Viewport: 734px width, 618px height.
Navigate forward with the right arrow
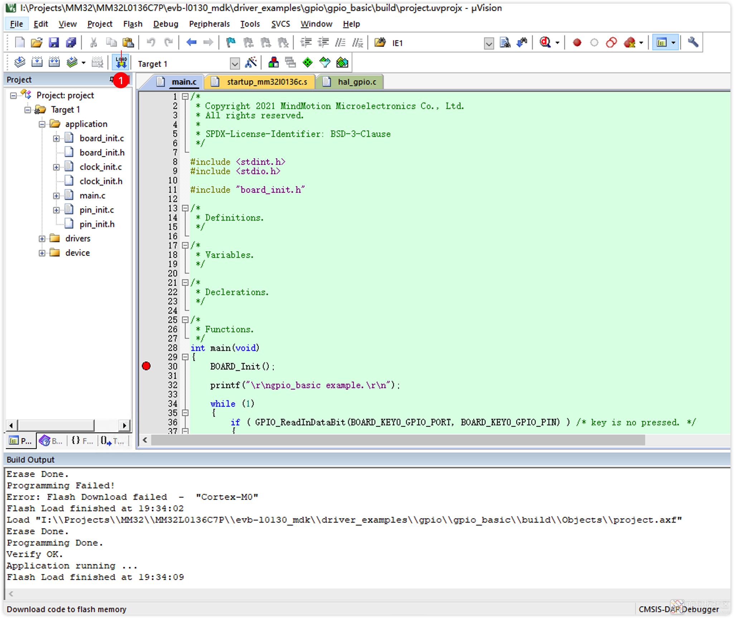208,43
